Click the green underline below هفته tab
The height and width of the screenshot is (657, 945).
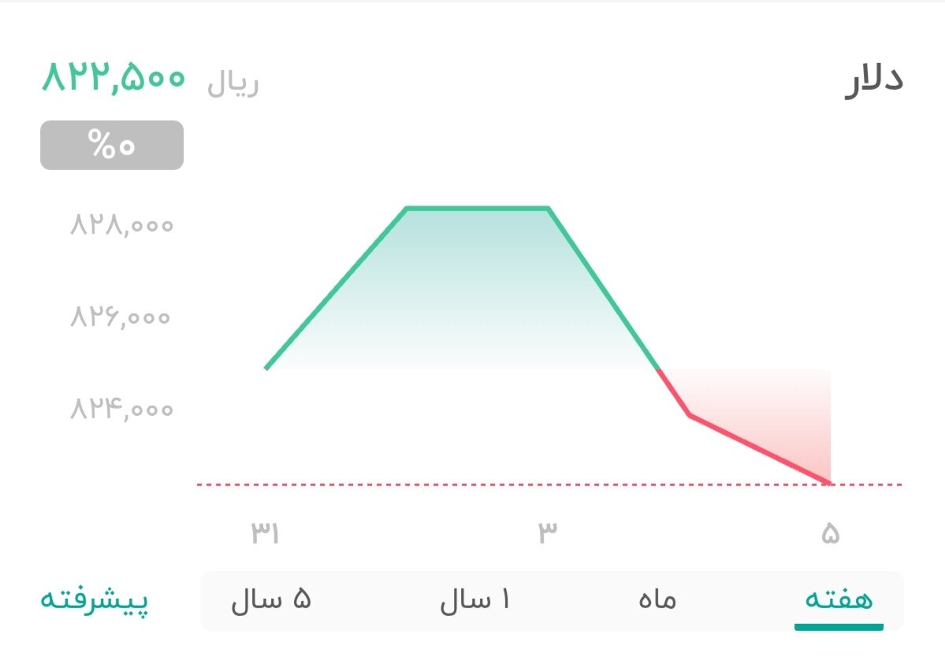pyautogui.click(x=838, y=628)
